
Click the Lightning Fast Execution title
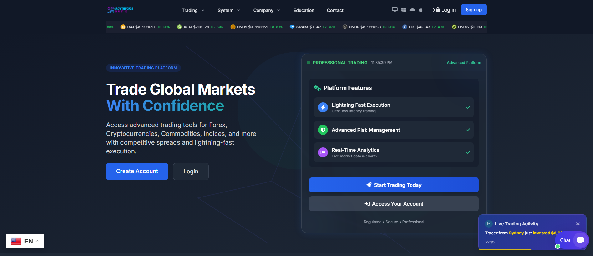[x=361, y=105]
